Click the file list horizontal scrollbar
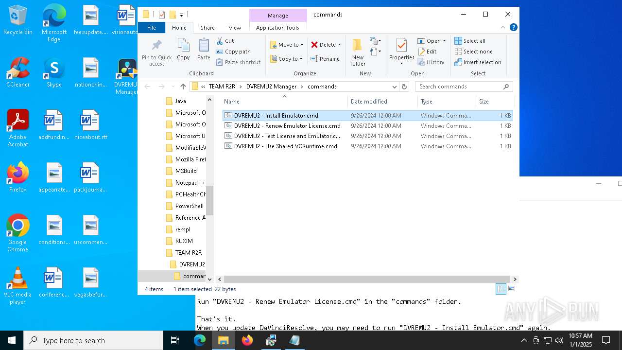The height and width of the screenshot is (350, 622). 367,280
